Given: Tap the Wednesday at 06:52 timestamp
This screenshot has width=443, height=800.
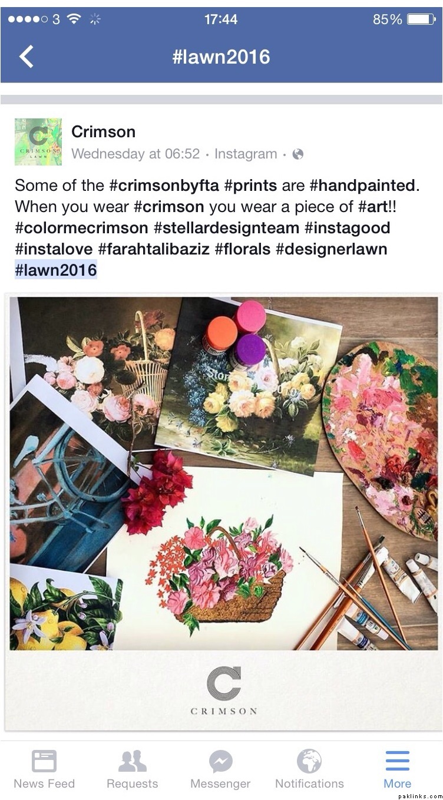Looking at the screenshot, I should pyautogui.click(x=135, y=154).
